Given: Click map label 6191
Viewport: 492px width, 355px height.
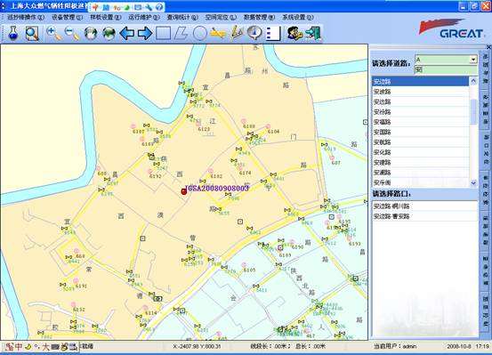Looking at the screenshot, I should tap(81, 286).
